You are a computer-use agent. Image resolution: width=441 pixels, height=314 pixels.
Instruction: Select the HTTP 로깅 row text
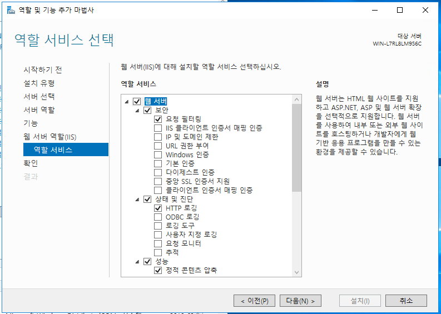[181, 208]
